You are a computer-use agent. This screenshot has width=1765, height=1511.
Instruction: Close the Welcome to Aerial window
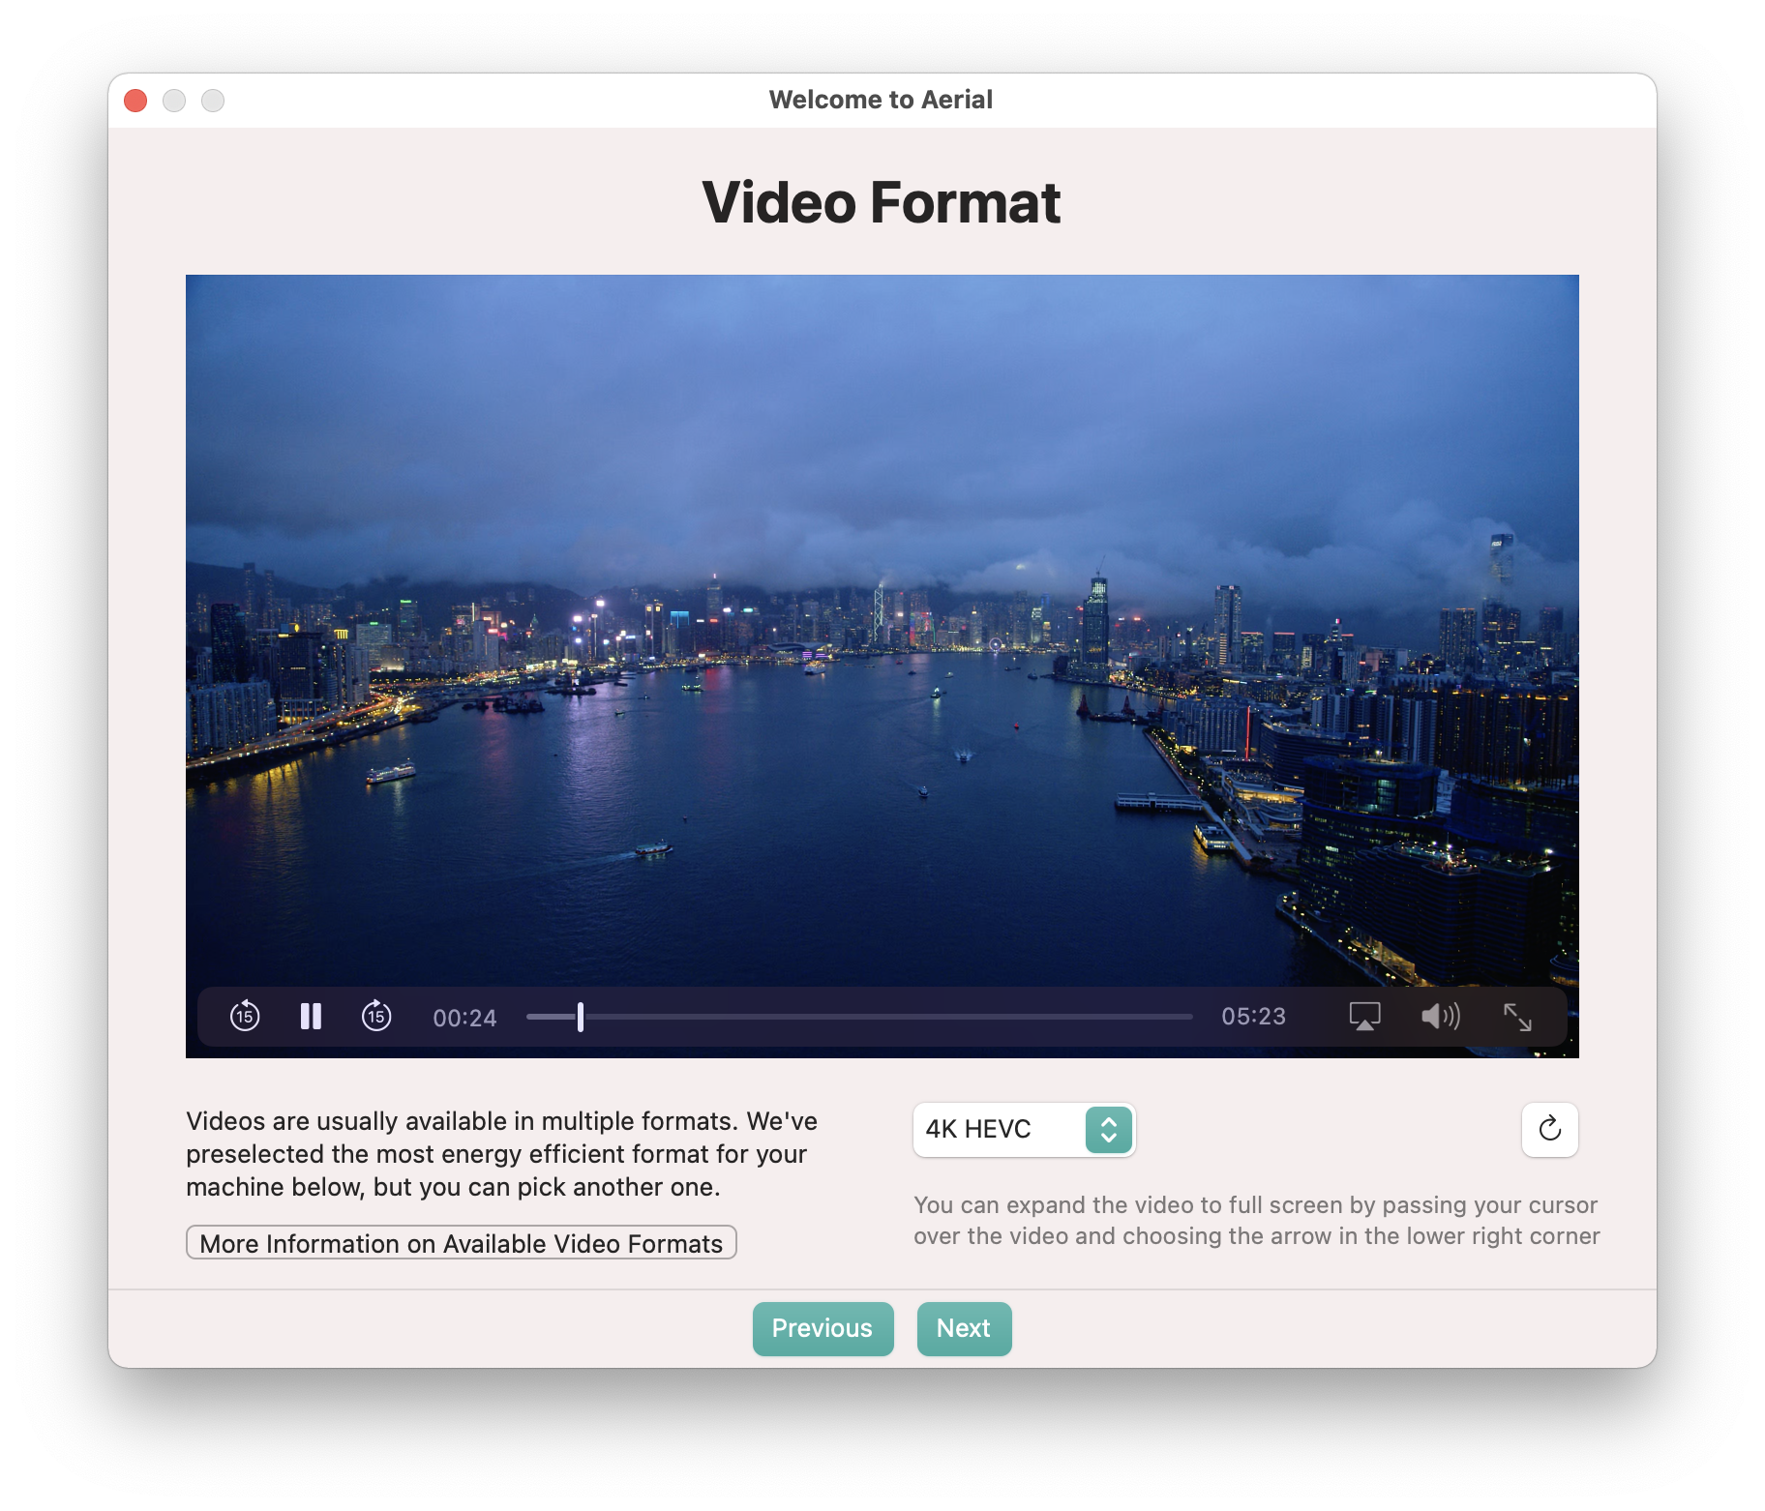pos(135,101)
